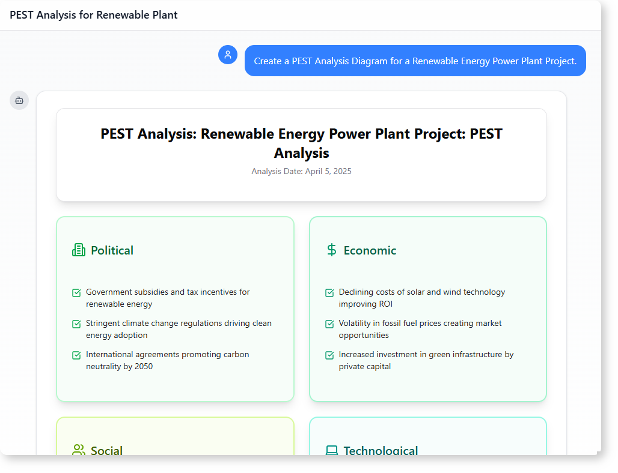The width and height of the screenshot is (618, 473).
Task: Click the main PEST Analysis diagram heading
Action: pyautogui.click(x=301, y=143)
